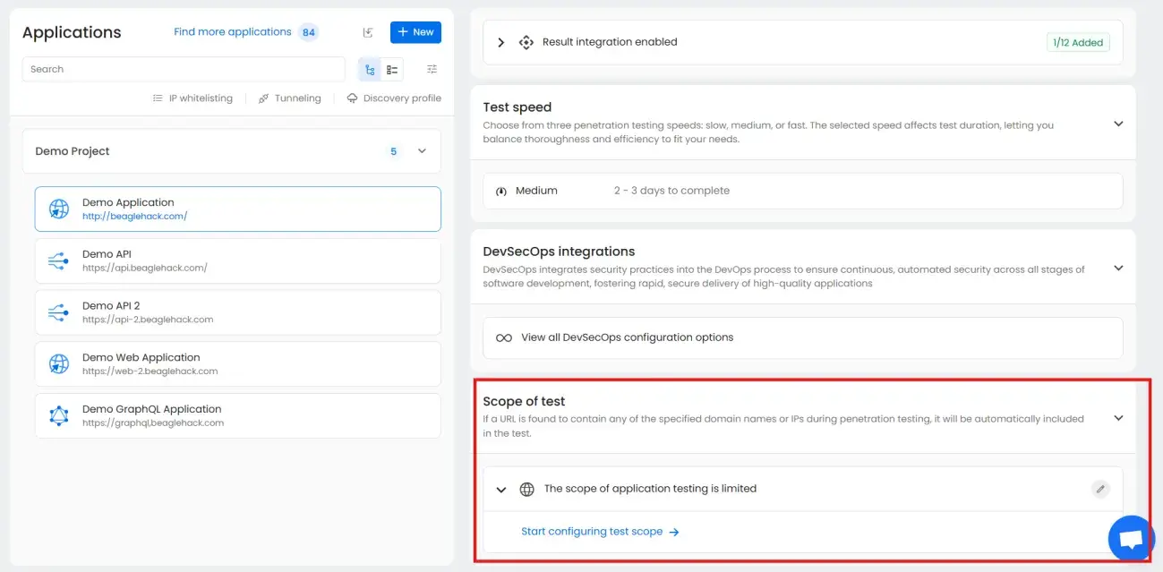1163x572 pixels.
Task: Click the Demo API 2 icon
Action: pyautogui.click(x=58, y=312)
